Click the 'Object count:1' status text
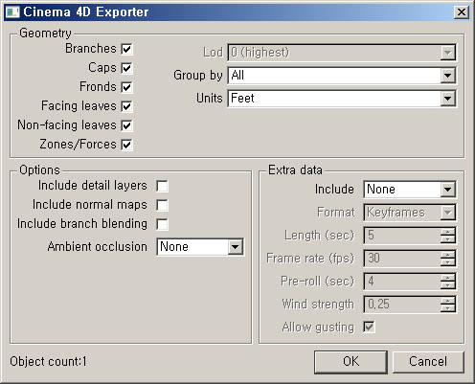The height and width of the screenshot is (384, 475). (48, 362)
